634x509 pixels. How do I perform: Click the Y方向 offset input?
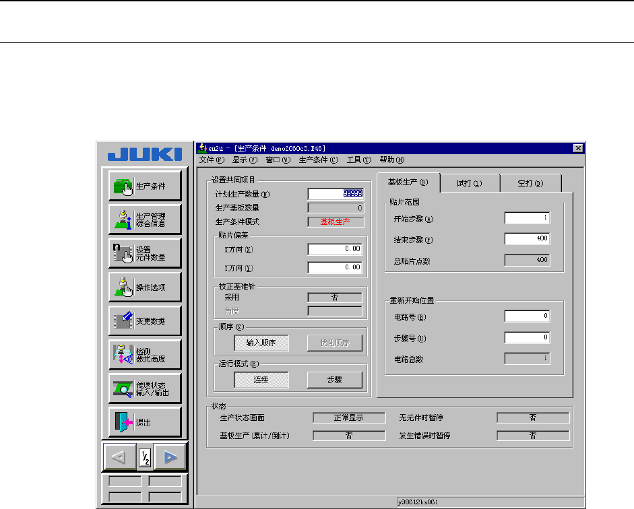(x=335, y=267)
